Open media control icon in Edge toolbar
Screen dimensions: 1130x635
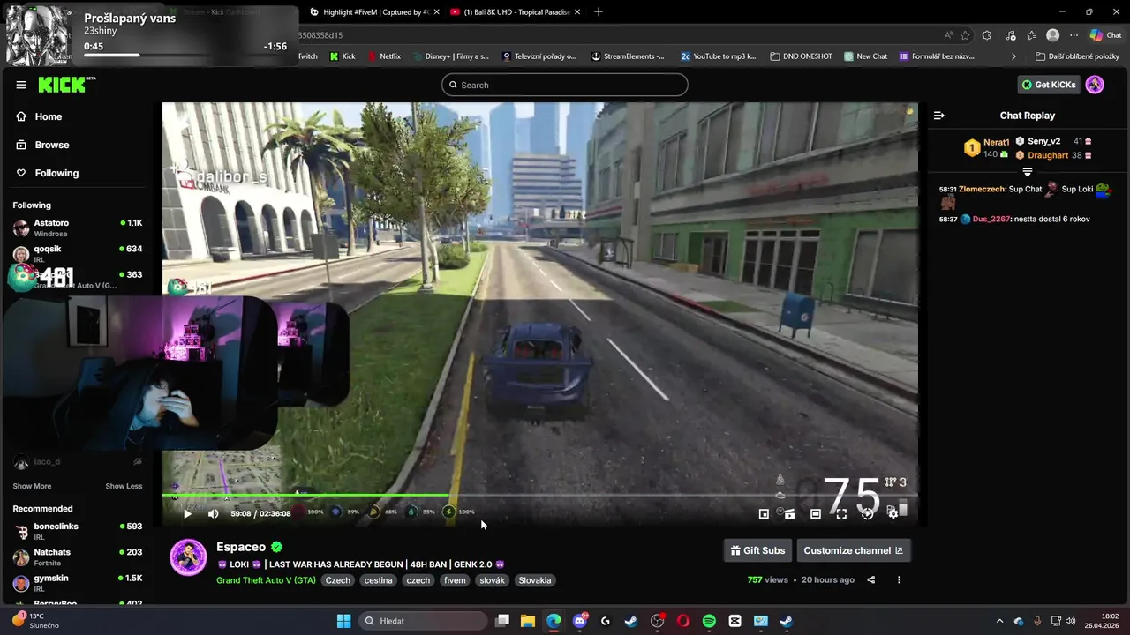(x=1009, y=35)
